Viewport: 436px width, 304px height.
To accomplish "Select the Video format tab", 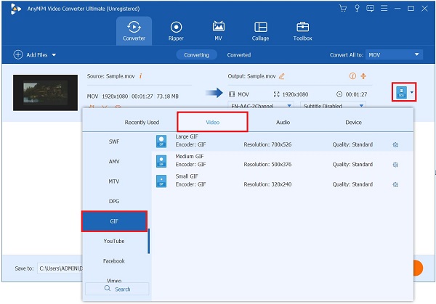I will (x=212, y=122).
